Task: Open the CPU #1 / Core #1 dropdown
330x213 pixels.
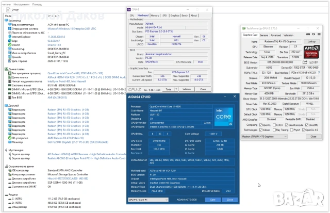Action: [148, 200]
